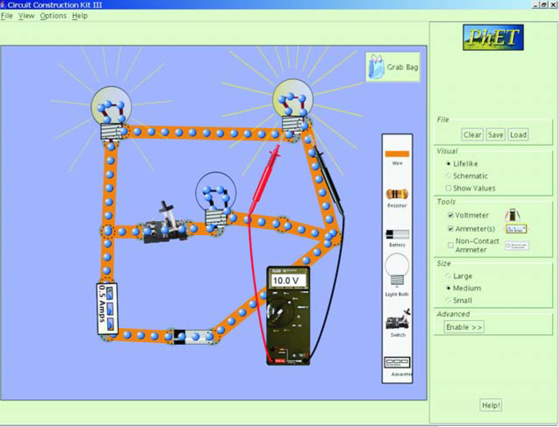Set the size to Large

[448, 276]
